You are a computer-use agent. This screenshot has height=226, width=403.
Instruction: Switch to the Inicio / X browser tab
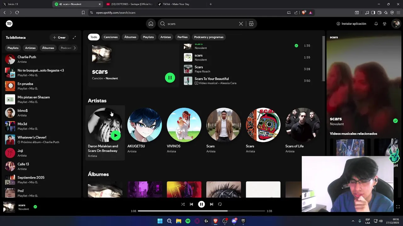coord(25,4)
